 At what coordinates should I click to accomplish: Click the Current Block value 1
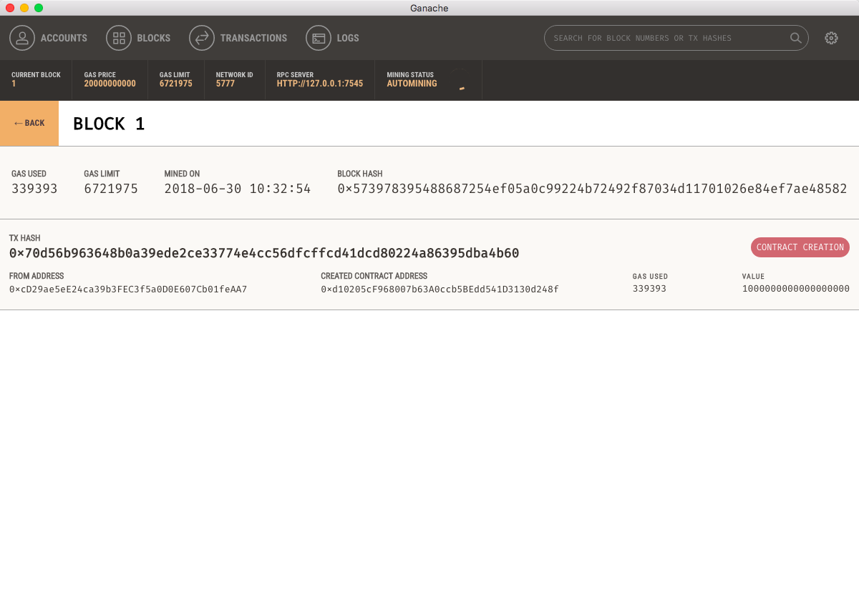(x=14, y=84)
